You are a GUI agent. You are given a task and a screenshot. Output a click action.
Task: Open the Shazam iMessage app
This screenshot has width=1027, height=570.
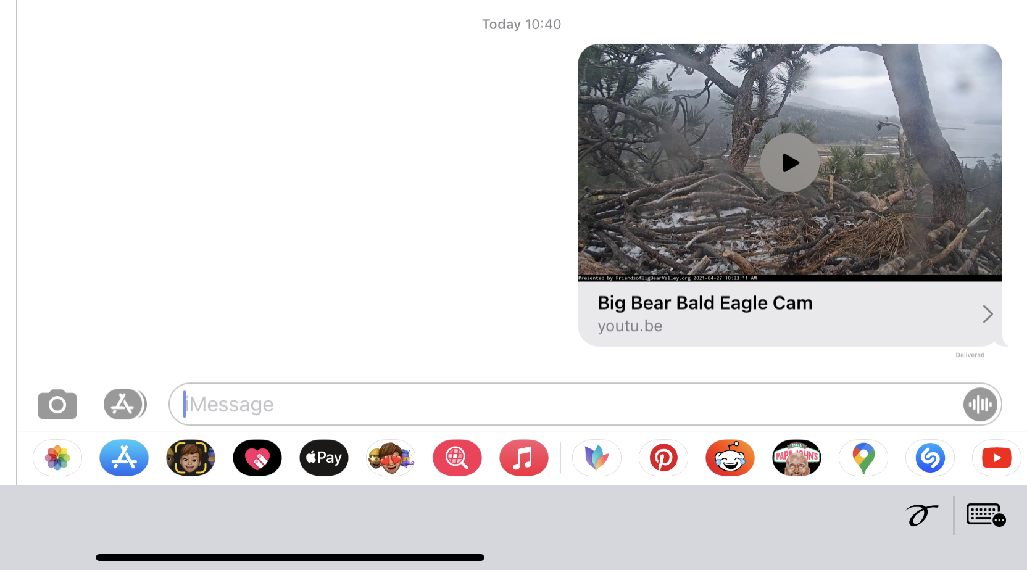coord(930,458)
